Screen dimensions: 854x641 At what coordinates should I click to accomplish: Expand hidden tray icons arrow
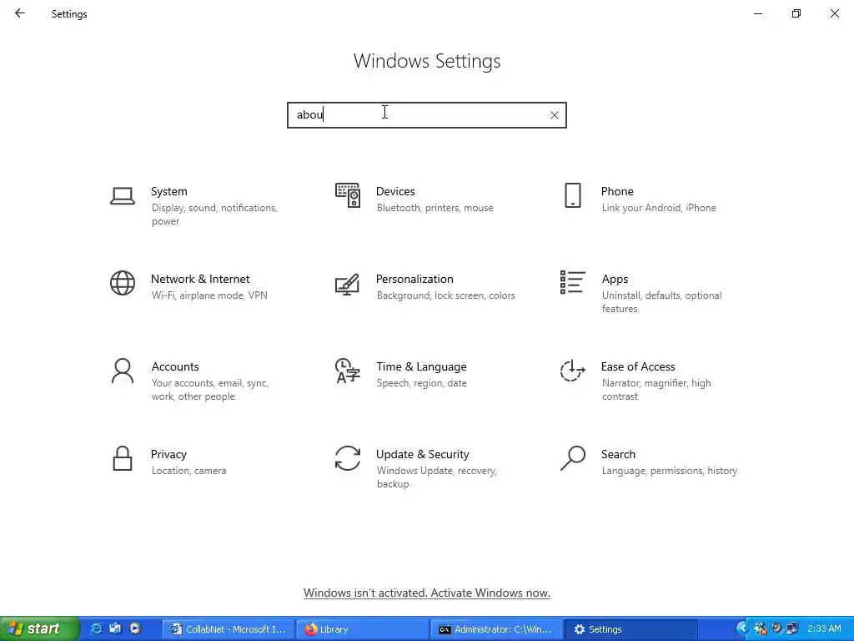pos(741,629)
